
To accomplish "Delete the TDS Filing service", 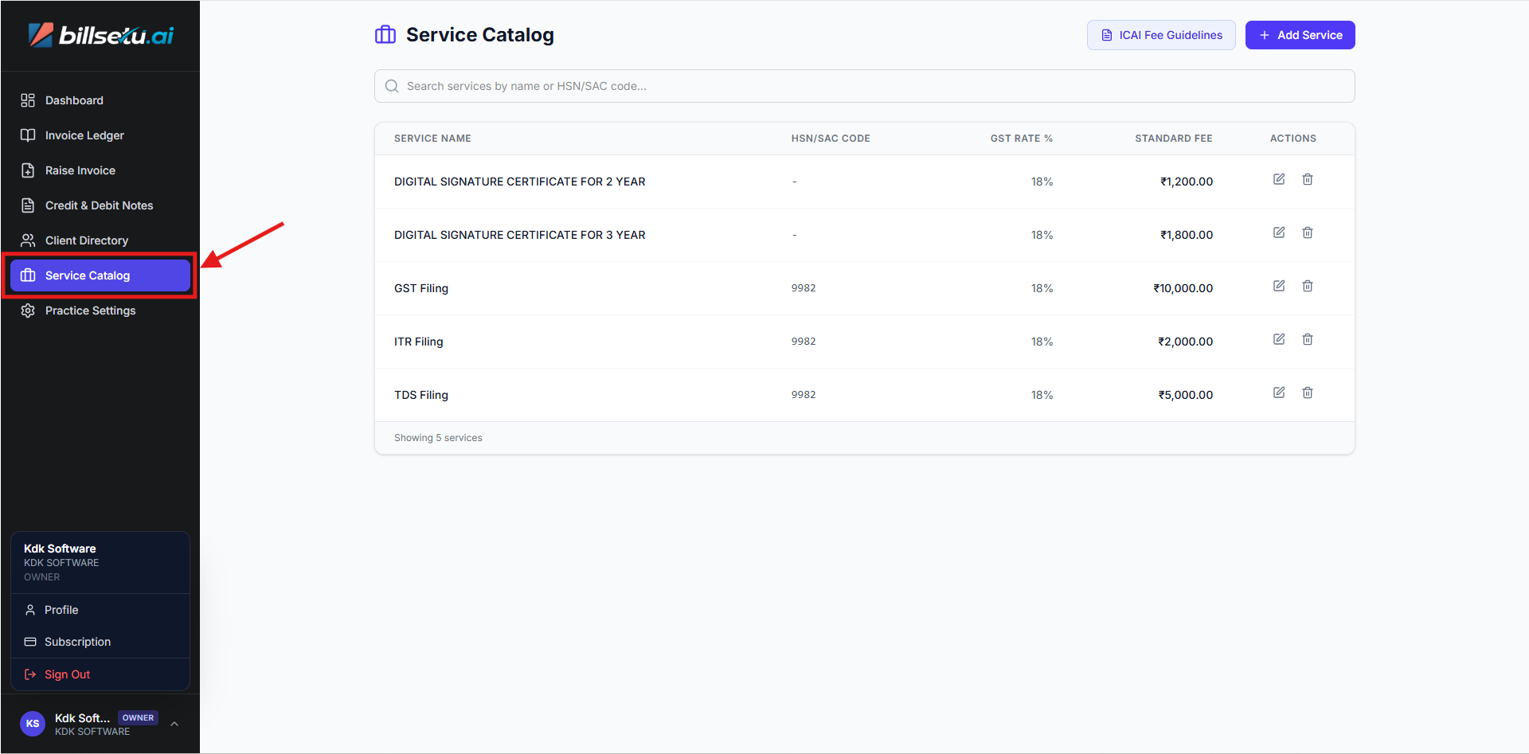I will pos(1307,393).
